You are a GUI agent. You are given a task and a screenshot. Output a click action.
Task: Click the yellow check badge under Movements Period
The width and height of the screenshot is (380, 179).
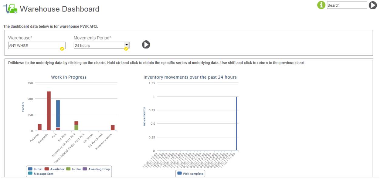(x=126, y=49)
